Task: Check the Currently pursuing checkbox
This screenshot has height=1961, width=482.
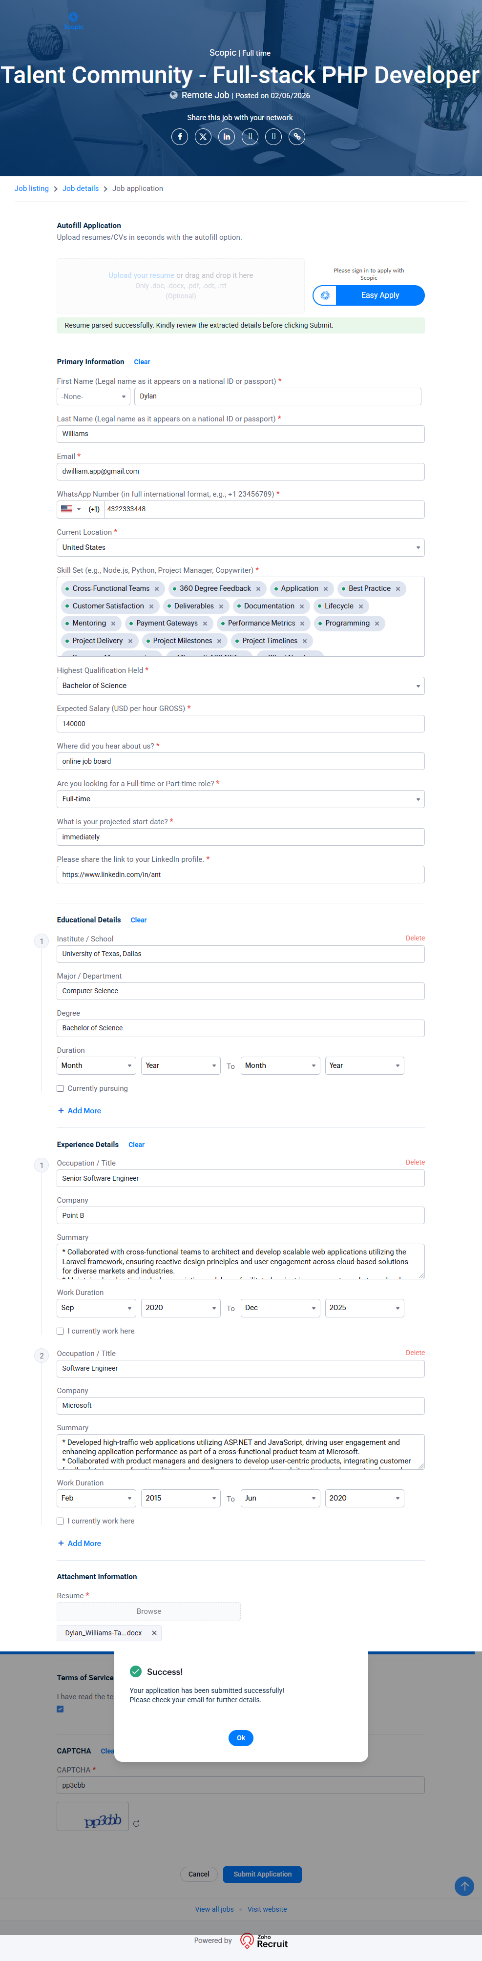Action: [x=60, y=1088]
